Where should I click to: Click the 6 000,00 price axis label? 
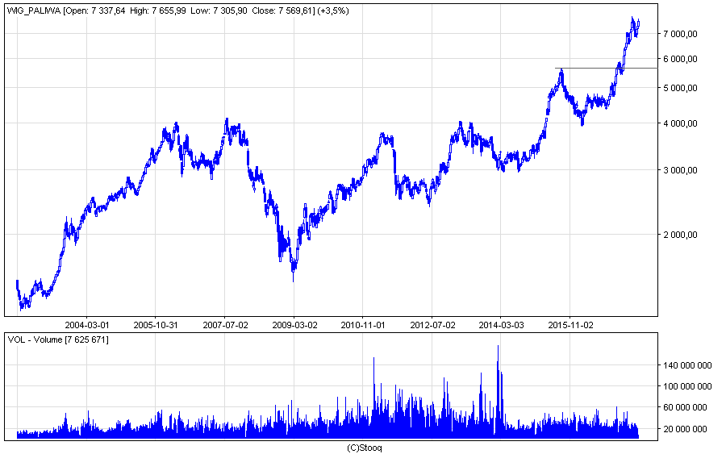(x=680, y=59)
